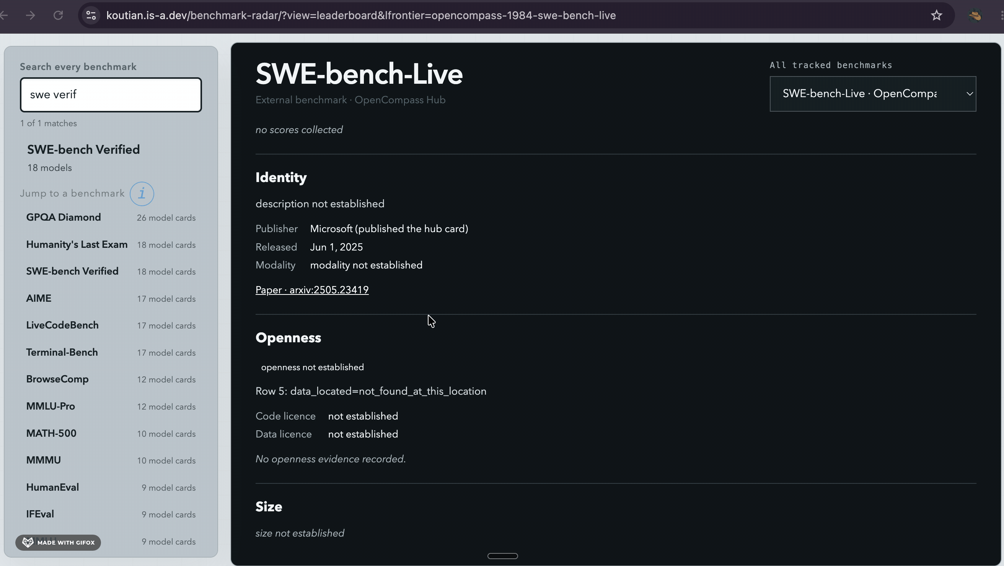
Task: Click the '1 of 1 matches' text
Action: [x=48, y=124]
